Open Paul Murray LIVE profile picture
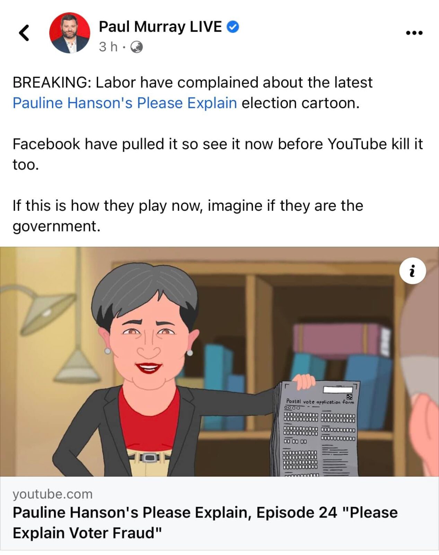This screenshot has height=555, width=439. coord(70,33)
